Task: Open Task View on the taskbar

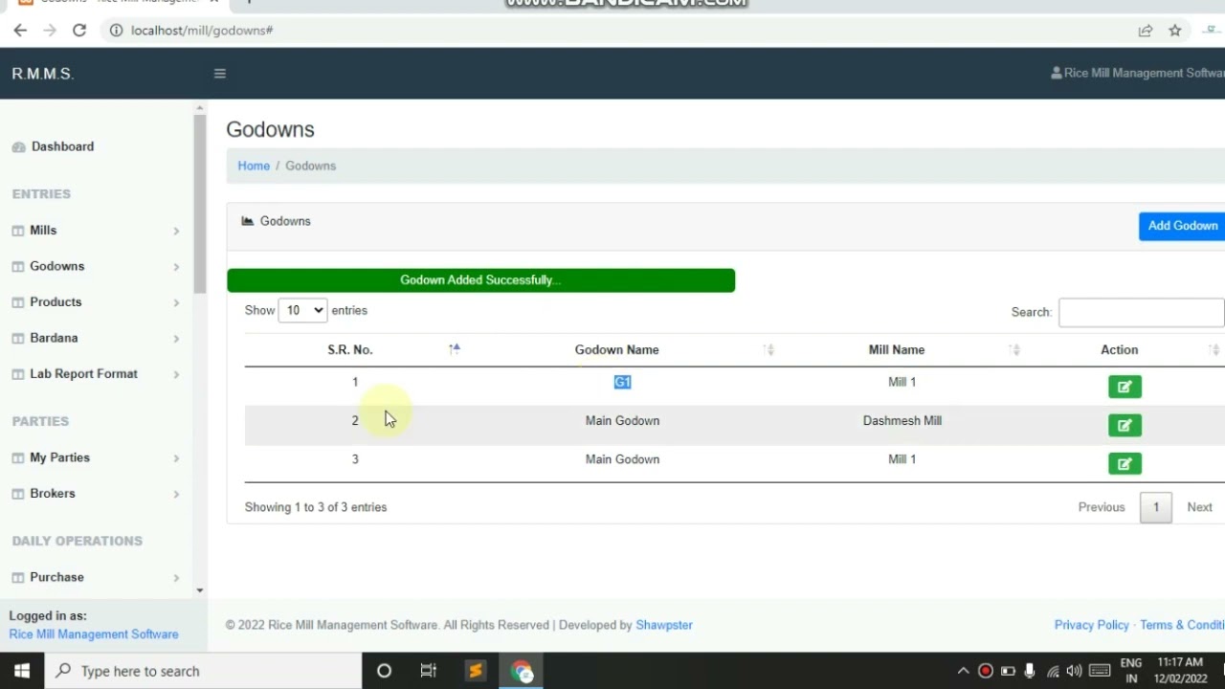Action: tap(429, 671)
